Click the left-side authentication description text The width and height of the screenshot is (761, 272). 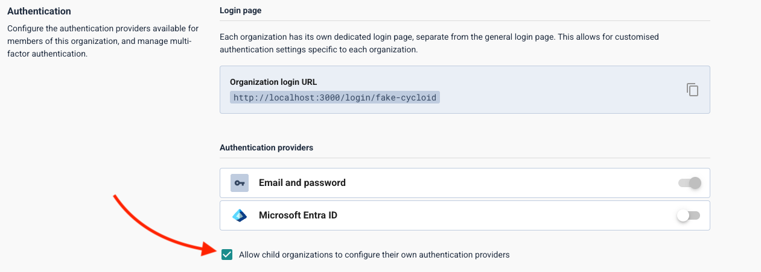tap(103, 41)
